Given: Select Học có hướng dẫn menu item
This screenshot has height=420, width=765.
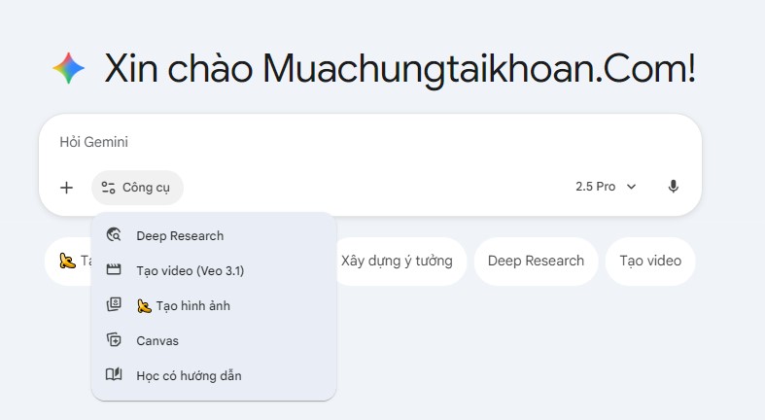Looking at the screenshot, I should (x=214, y=376).
